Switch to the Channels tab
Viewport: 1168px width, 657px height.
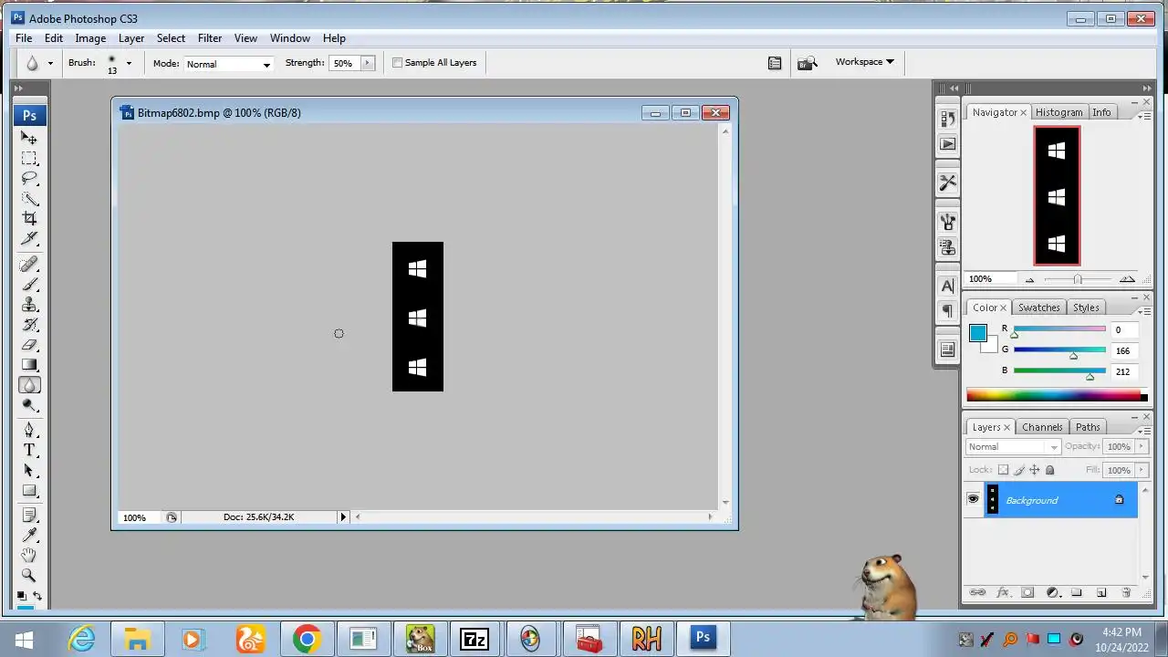[1042, 427]
